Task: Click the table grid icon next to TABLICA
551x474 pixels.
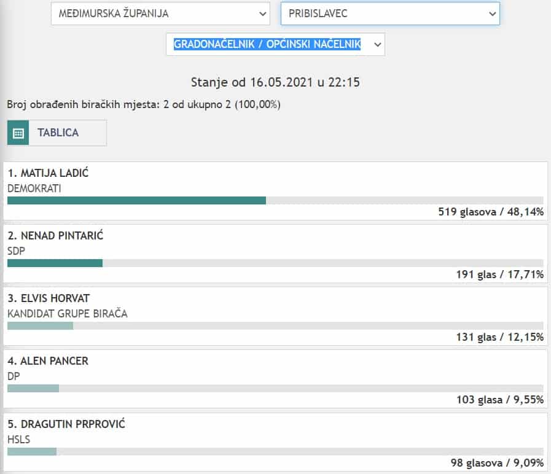Action: pos(18,133)
